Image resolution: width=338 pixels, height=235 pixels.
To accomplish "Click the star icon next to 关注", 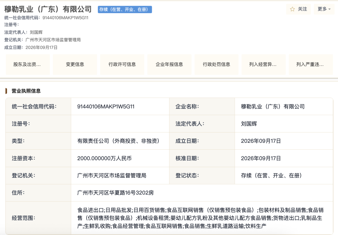I will coord(292,9).
